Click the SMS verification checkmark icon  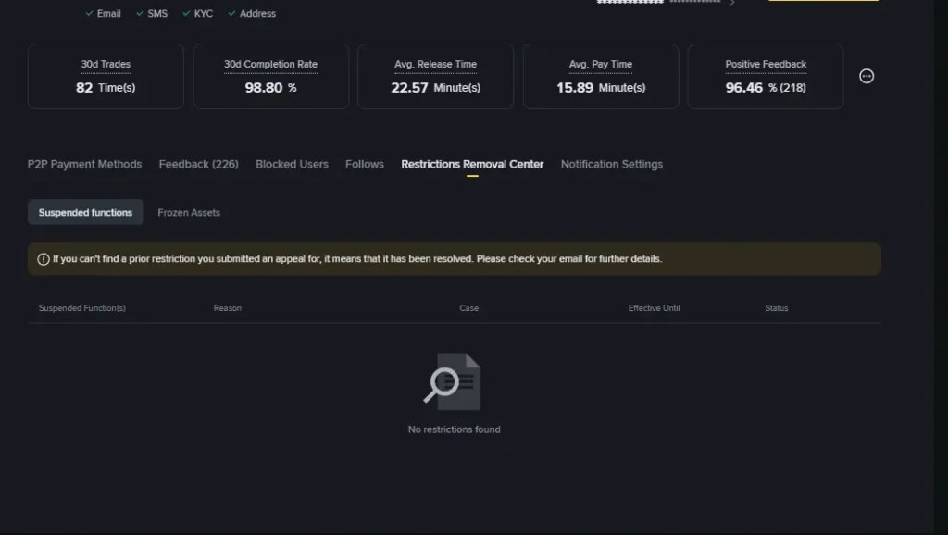click(x=140, y=14)
